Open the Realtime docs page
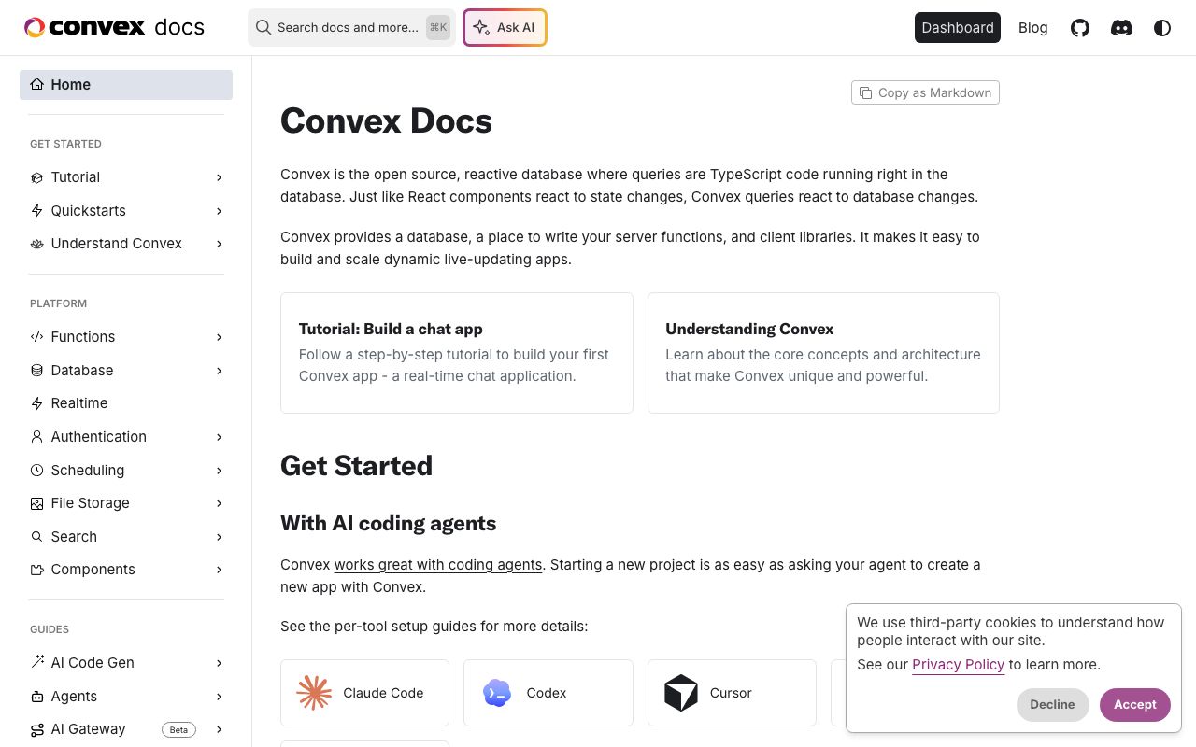This screenshot has height=747, width=1196. (x=126, y=403)
